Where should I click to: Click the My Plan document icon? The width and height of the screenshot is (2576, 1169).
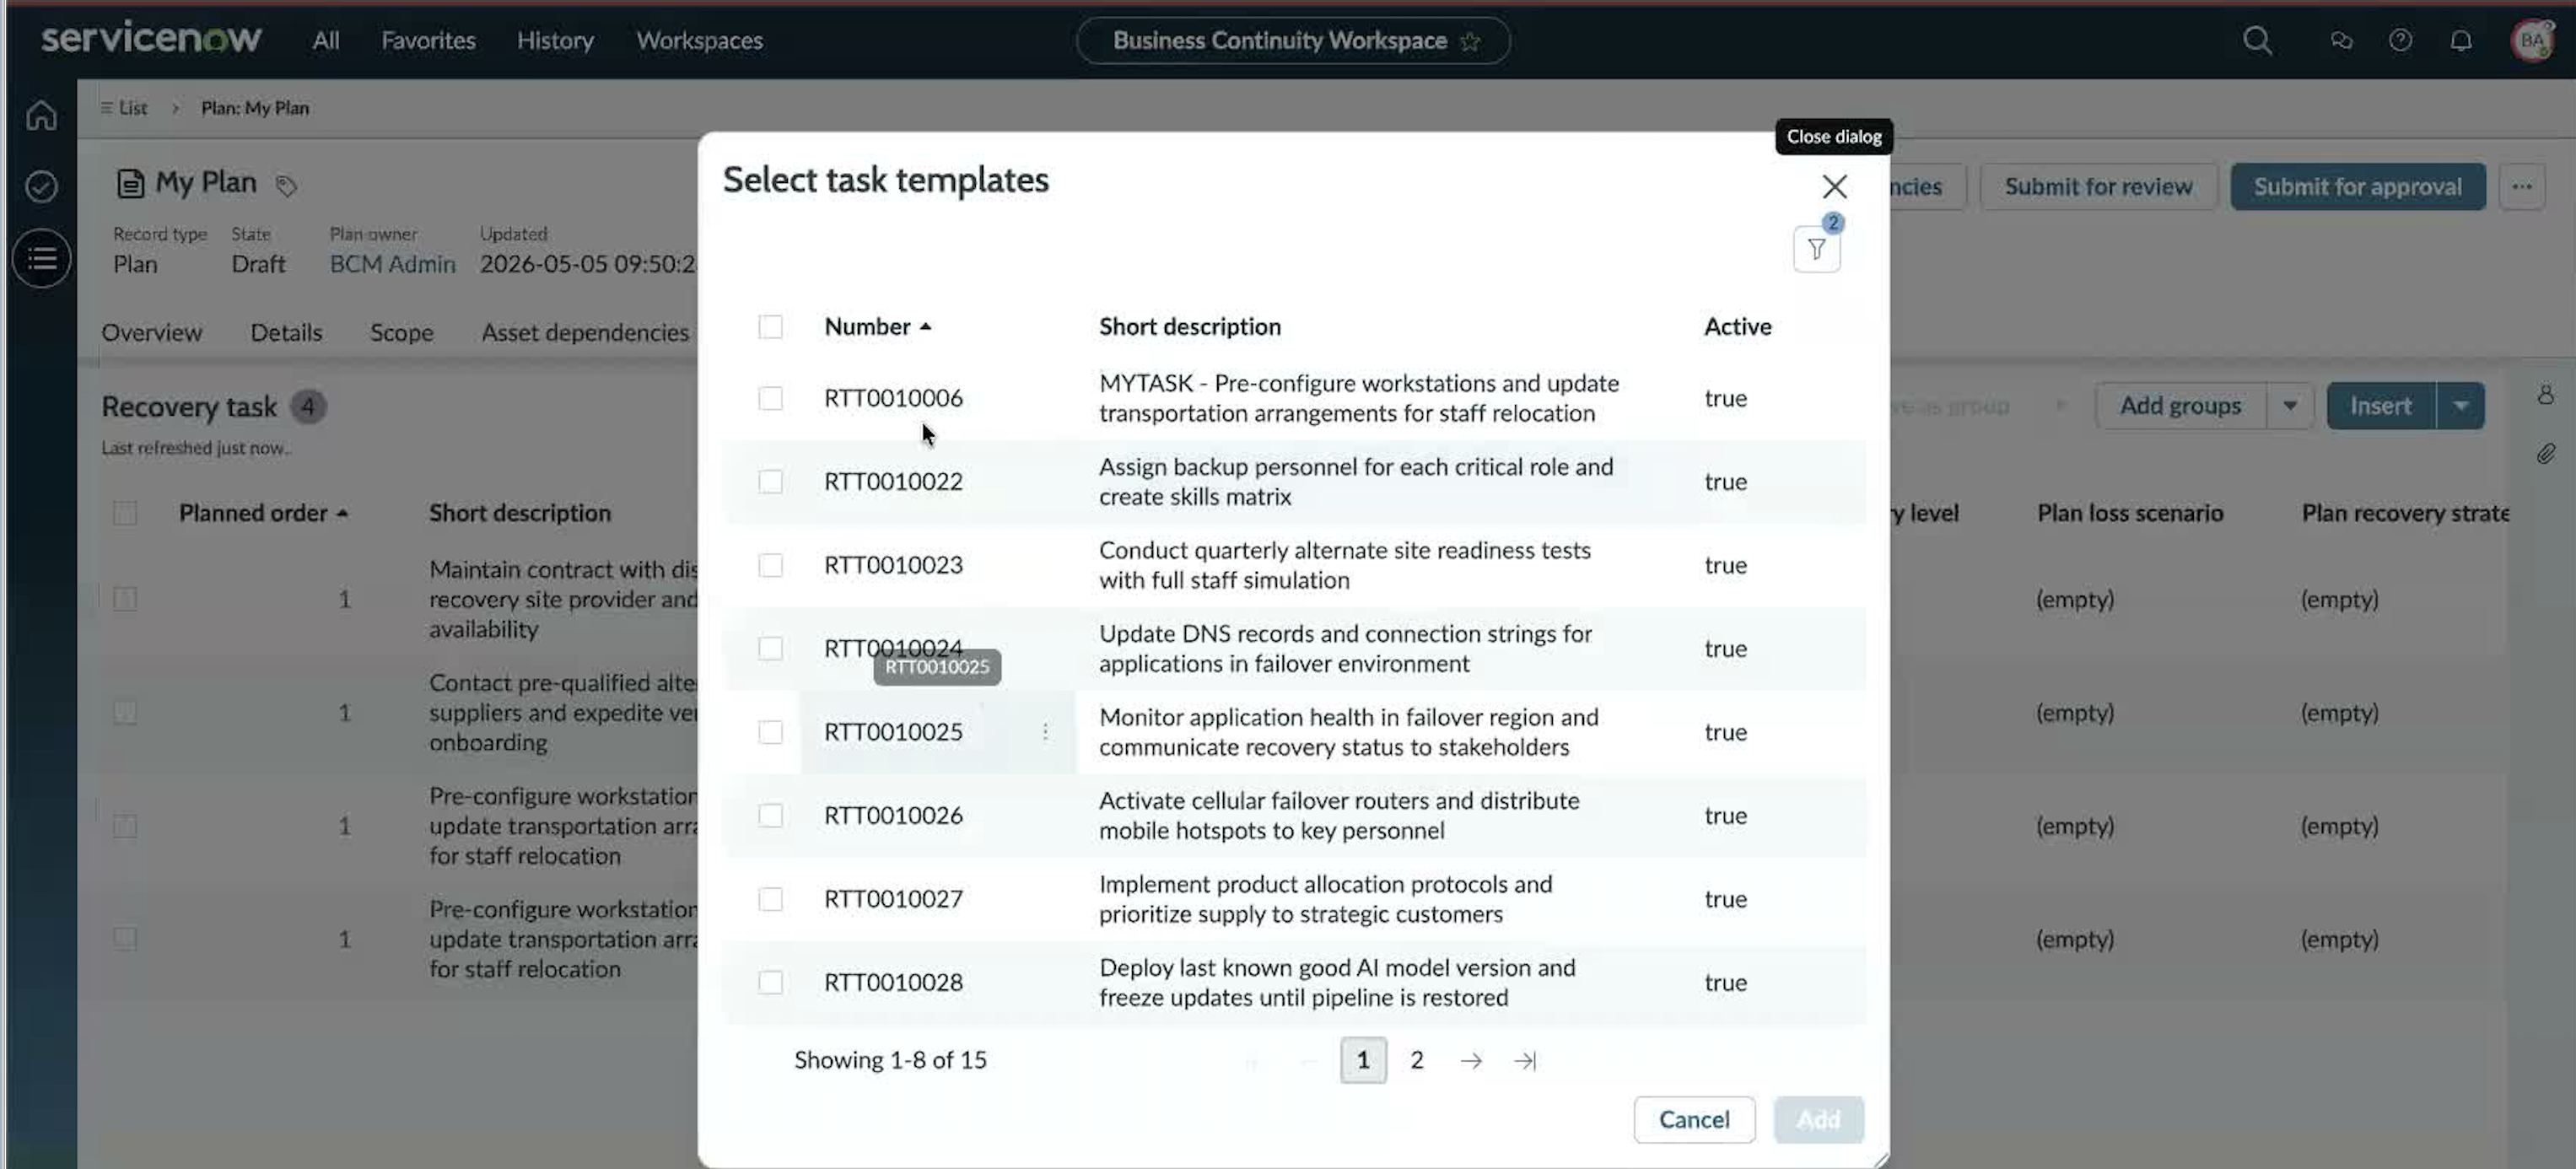tap(130, 183)
